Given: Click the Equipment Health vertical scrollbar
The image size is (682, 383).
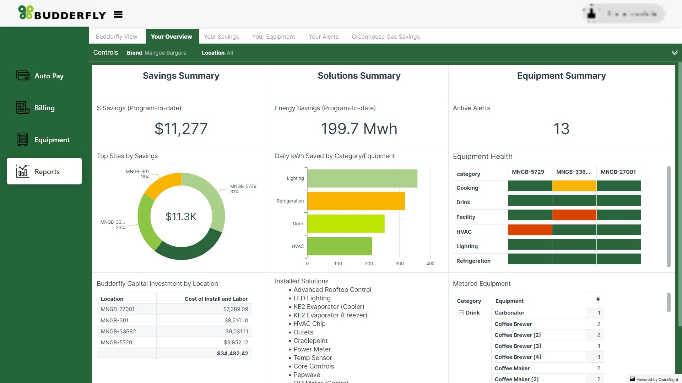Looking at the screenshot, I should (669, 216).
